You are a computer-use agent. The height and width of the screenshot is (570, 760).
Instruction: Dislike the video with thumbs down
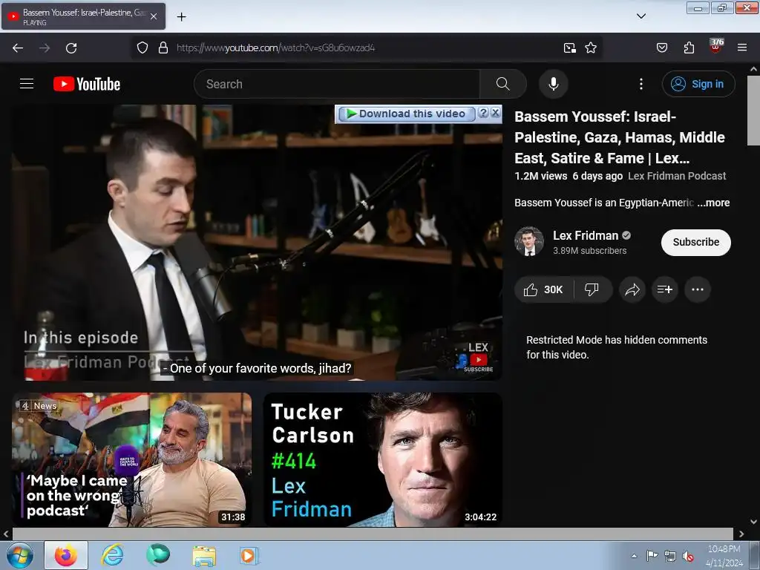tap(592, 290)
